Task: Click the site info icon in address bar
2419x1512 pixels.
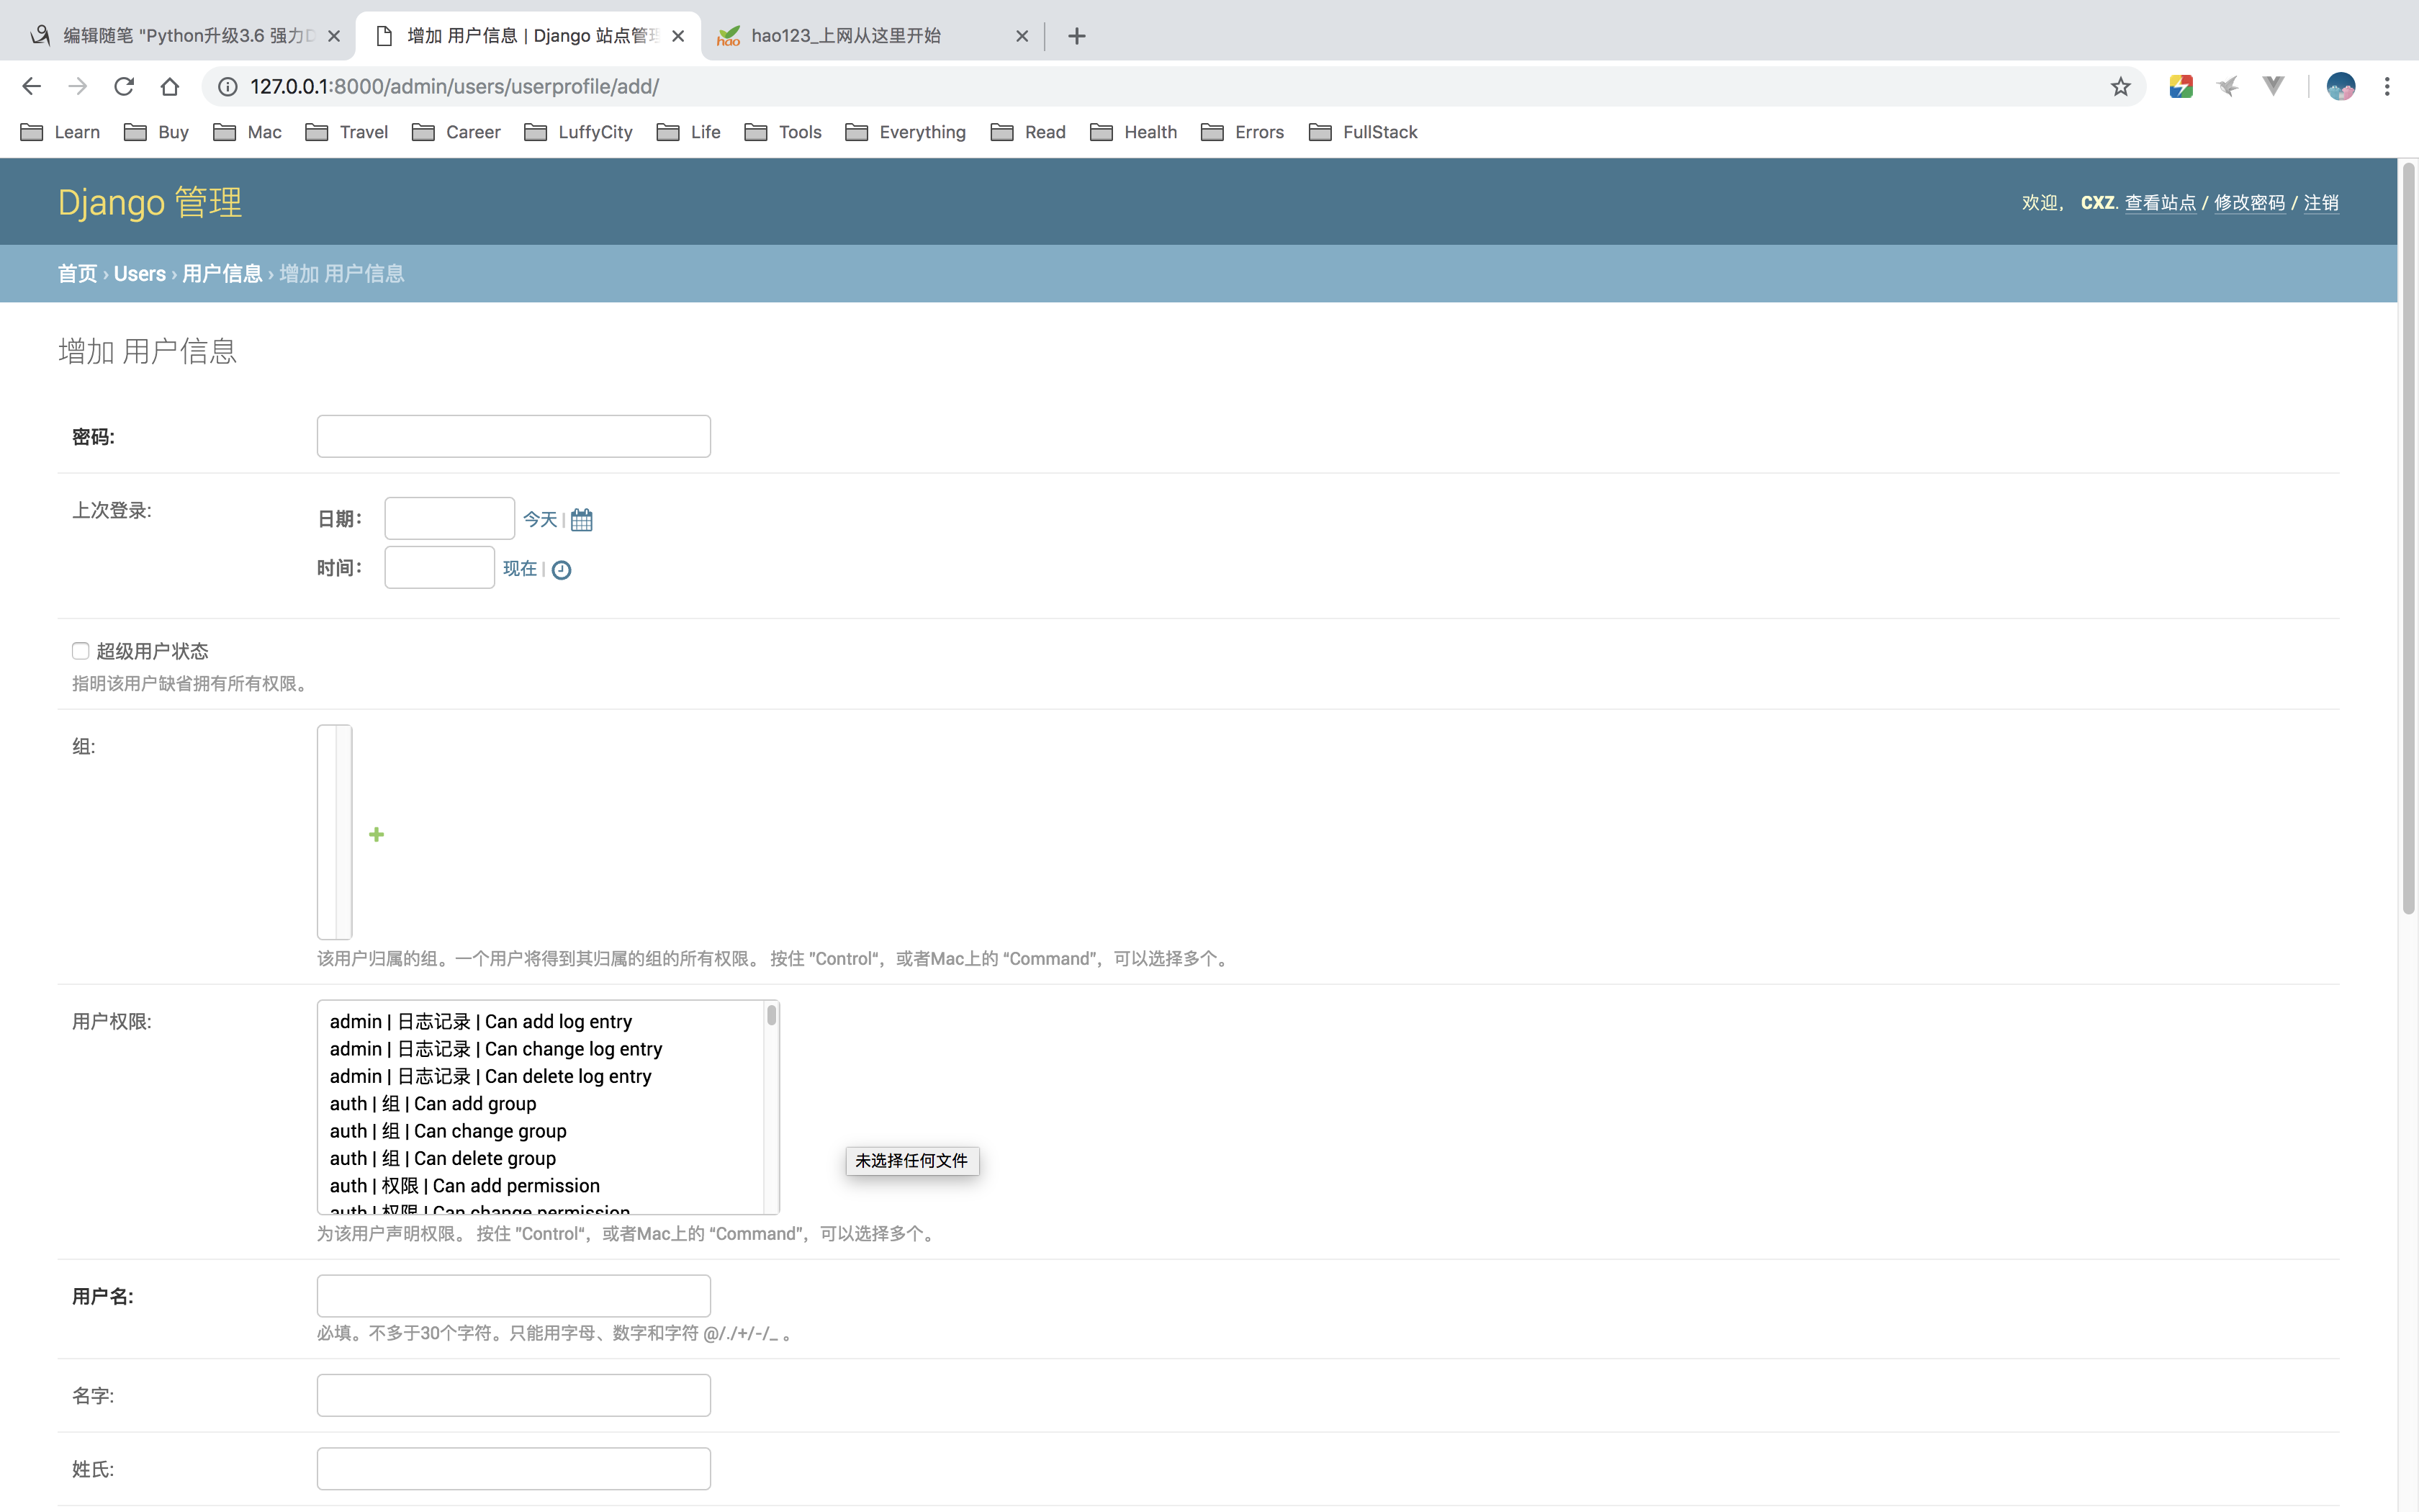Action: [228, 87]
